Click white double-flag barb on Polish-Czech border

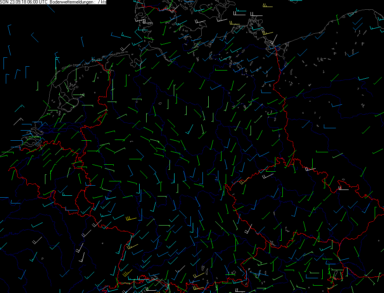[343, 189]
